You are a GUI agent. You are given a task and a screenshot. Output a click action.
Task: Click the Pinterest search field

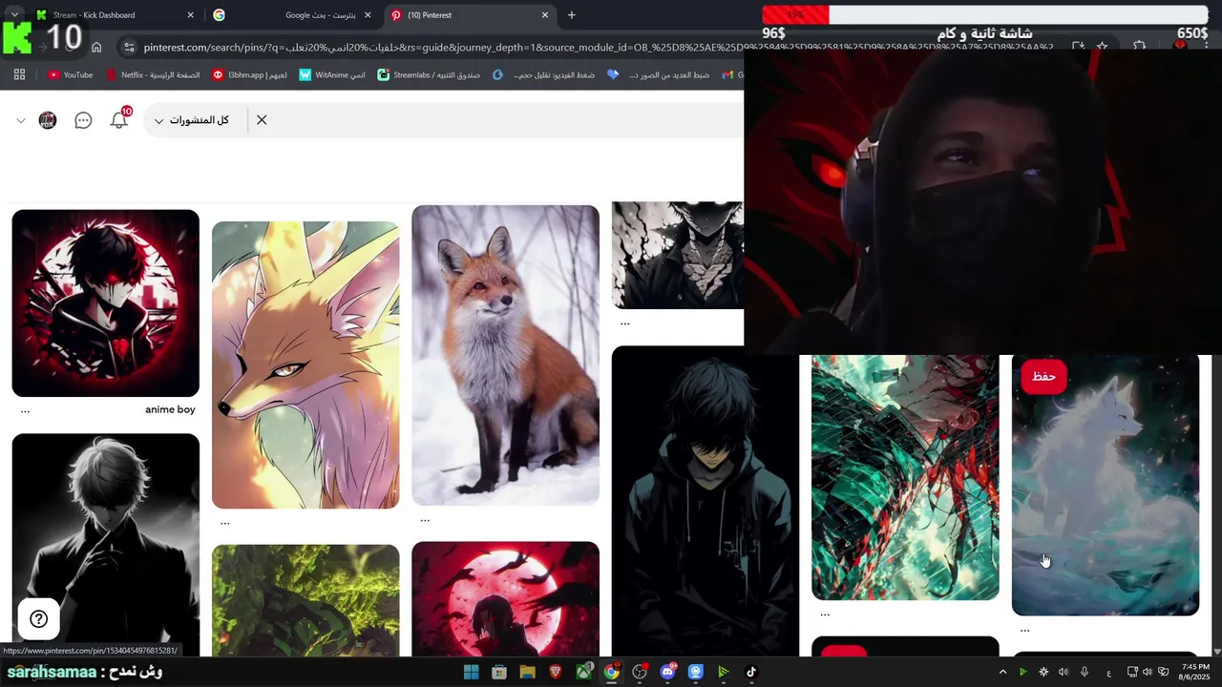tap(506, 120)
